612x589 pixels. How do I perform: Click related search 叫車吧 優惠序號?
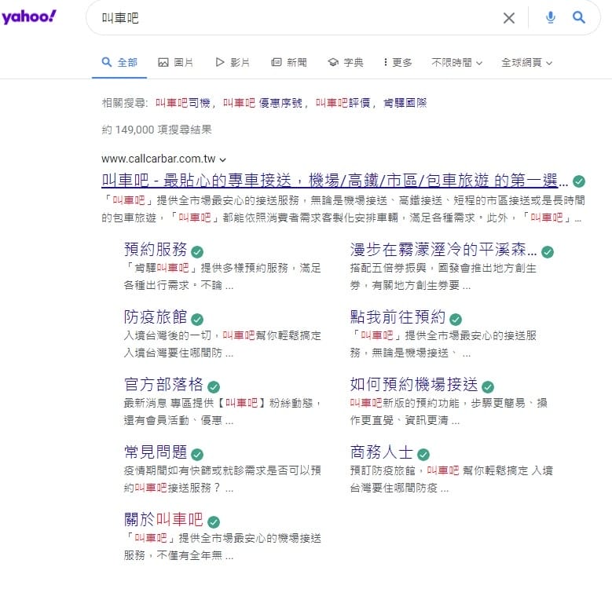(262, 103)
